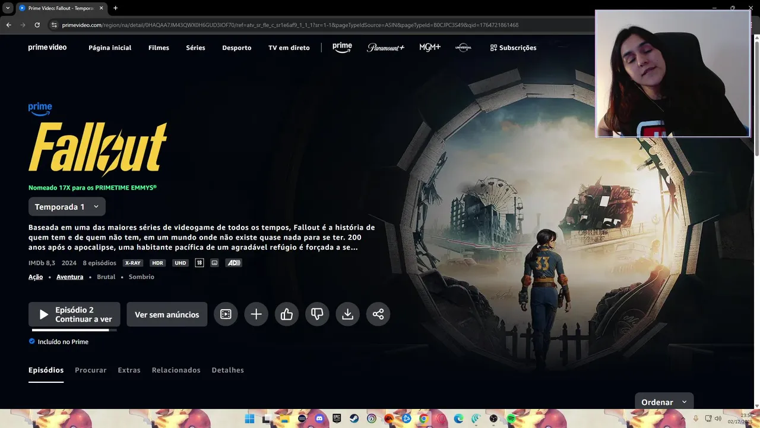Click the Brutal mood tag

[106, 277]
